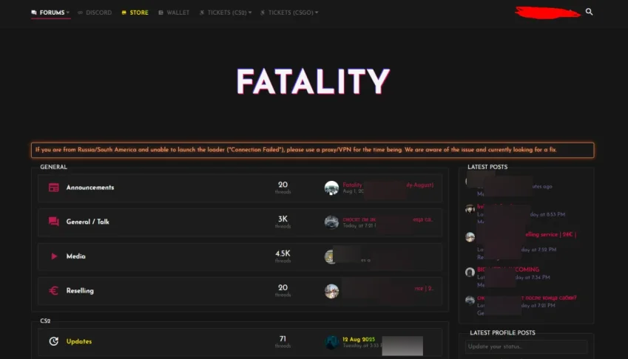
Task: Click the Reselling euro icon
Action: (x=54, y=290)
